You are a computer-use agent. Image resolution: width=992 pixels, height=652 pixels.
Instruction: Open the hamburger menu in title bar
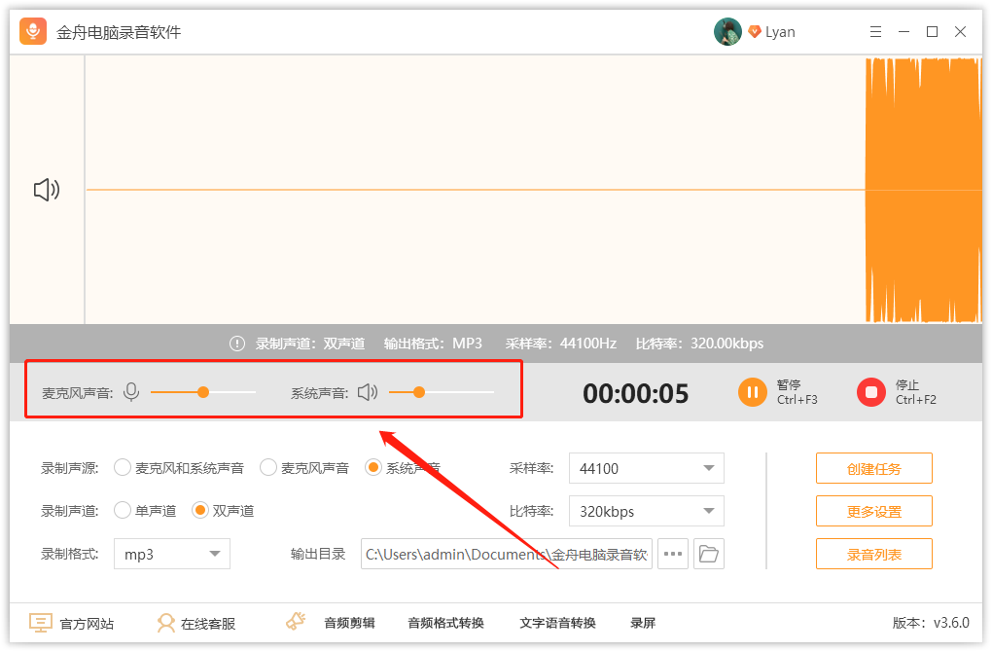(x=875, y=32)
